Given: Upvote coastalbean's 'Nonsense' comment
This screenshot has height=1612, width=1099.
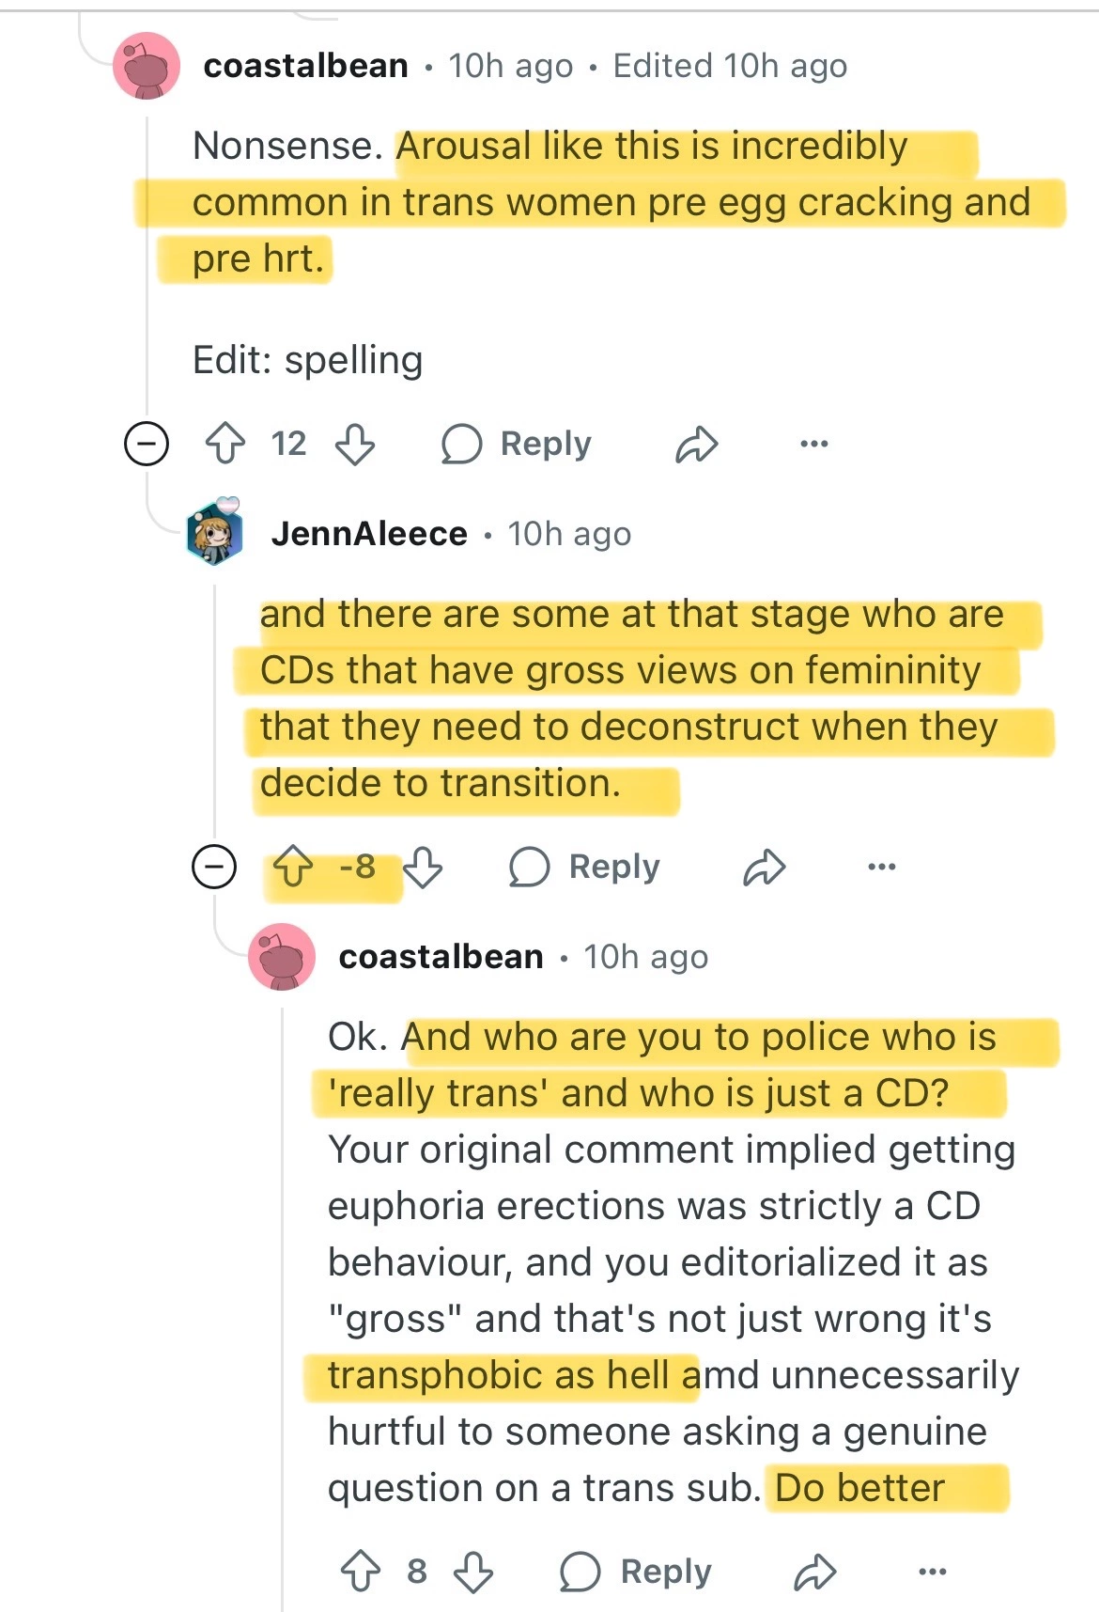Looking at the screenshot, I should (225, 444).
